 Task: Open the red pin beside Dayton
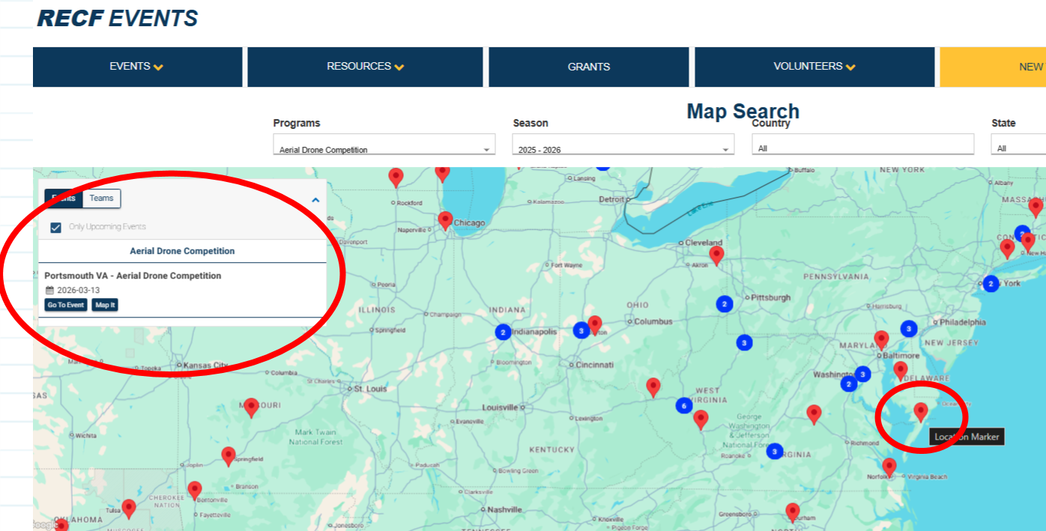pyautogui.click(x=595, y=324)
